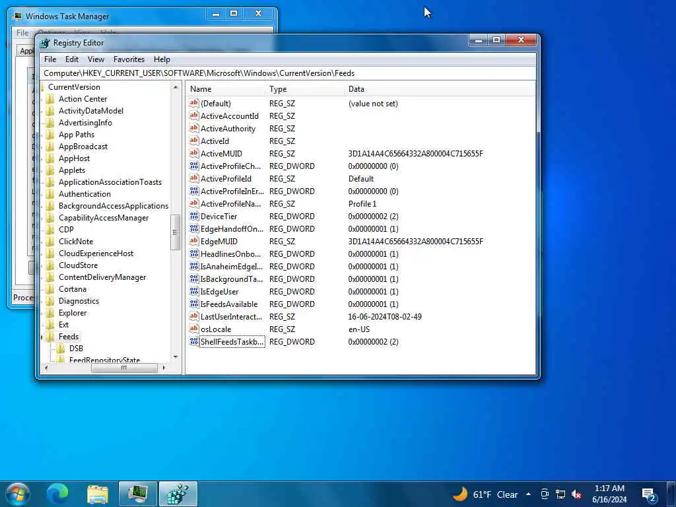Open the File menu in Registry Editor
676x507 pixels.
tap(50, 59)
